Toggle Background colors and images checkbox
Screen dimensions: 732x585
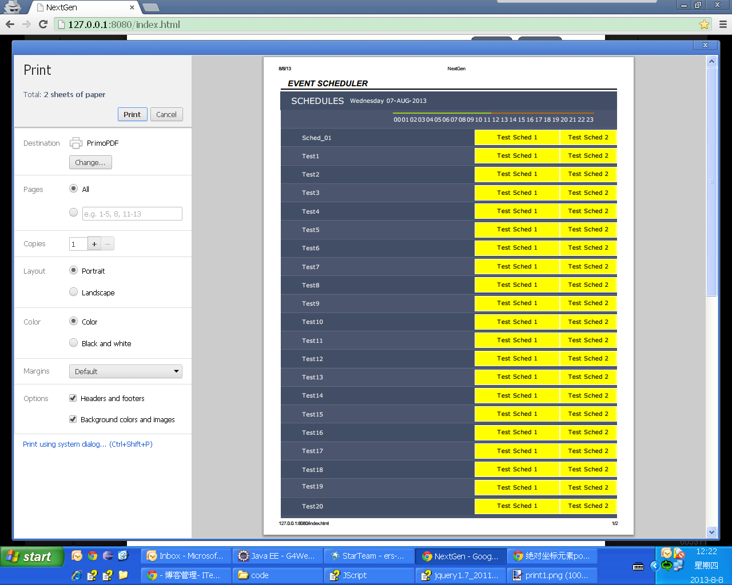pos(73,419)
